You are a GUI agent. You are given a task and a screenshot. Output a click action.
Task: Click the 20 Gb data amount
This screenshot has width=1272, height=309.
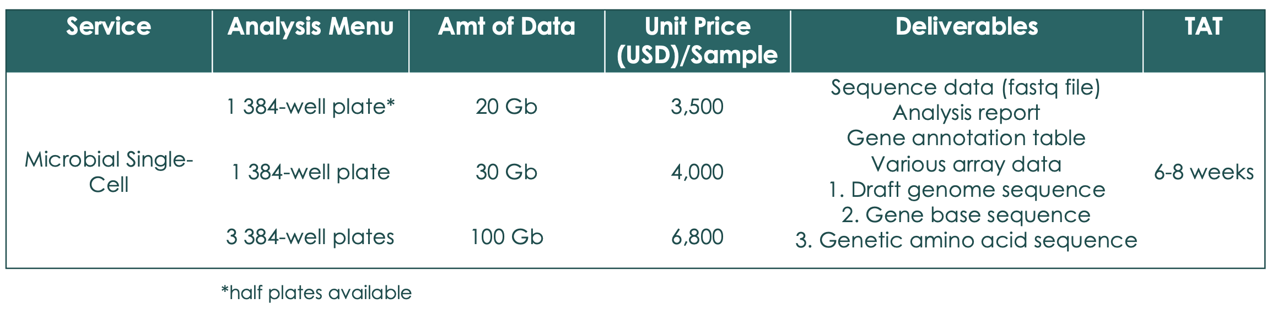click(506, 107)
